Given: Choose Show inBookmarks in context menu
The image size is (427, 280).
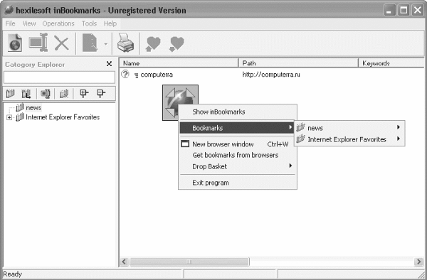Looking at the screenshot, I should [238, 112].
